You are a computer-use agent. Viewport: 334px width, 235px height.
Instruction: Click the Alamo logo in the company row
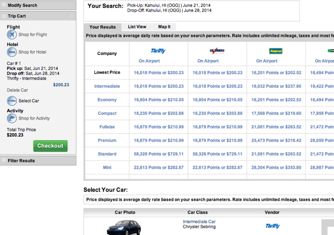click(x=276, y=51)
